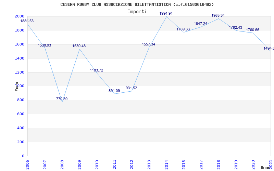Viewport: 274px width, 171px height.
Task: Select the 1792.43 data label
Action: pyautogui.click(x=235, y=27)
